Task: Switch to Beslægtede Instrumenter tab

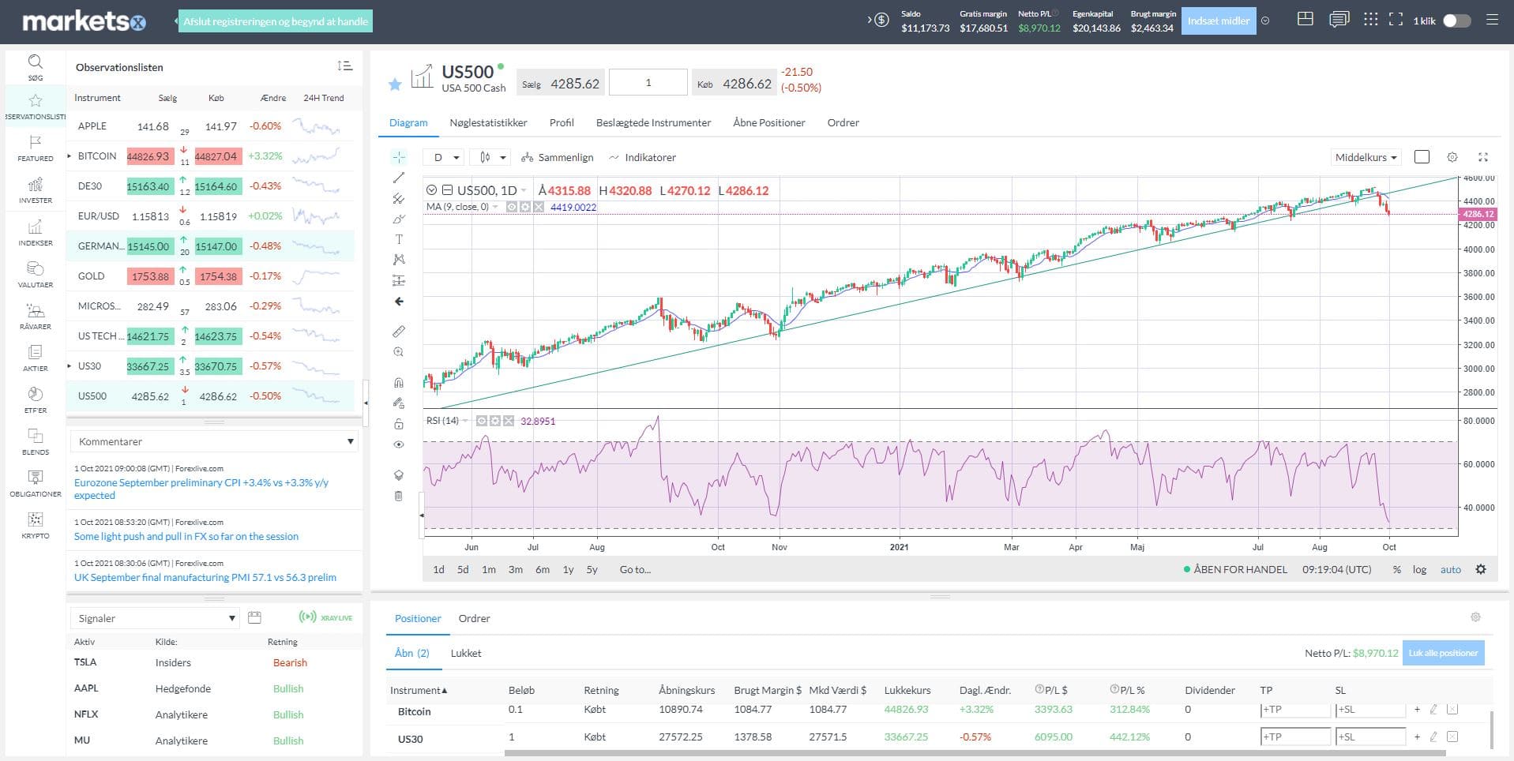Action: 653,122
